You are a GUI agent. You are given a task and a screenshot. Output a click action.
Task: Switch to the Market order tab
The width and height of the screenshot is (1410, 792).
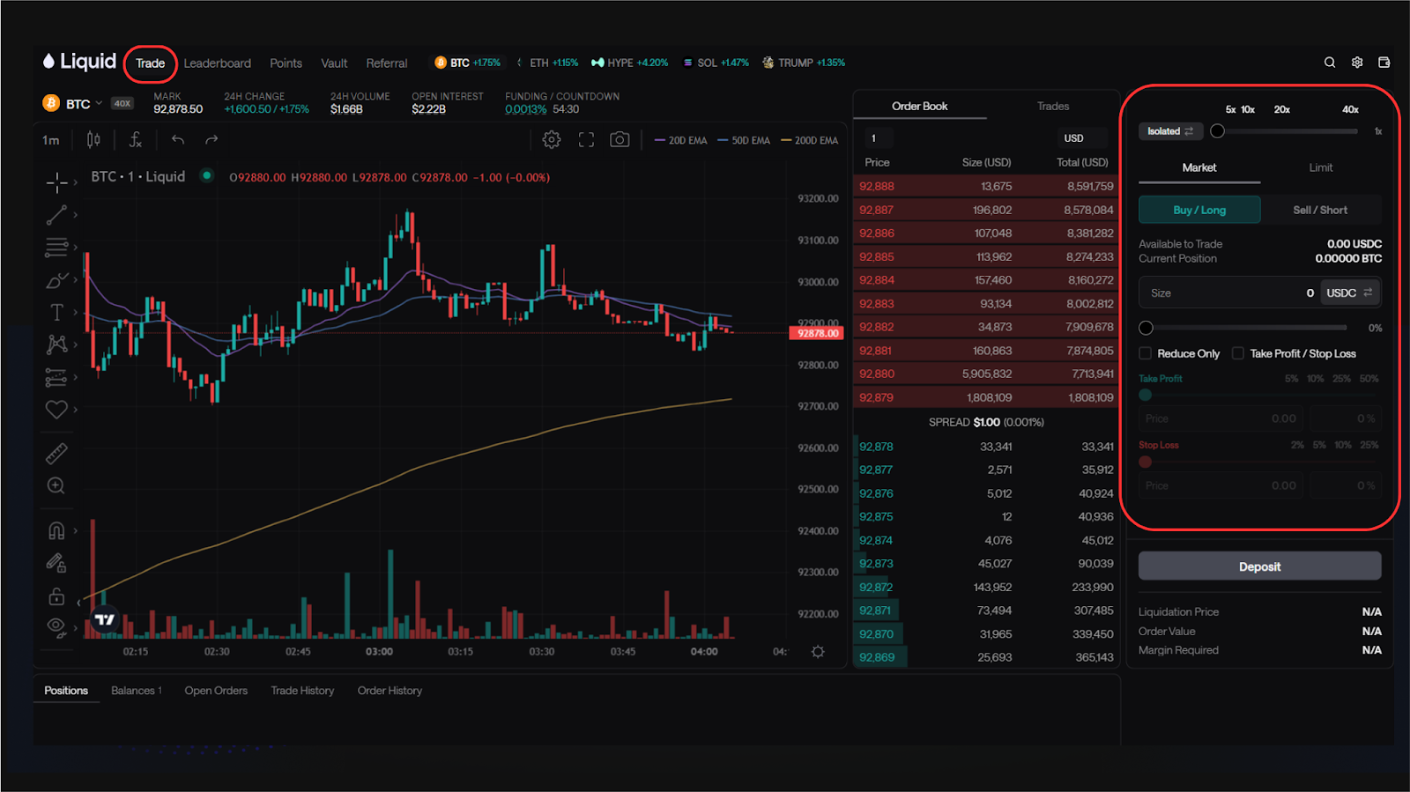click(x=1199, y=167)
